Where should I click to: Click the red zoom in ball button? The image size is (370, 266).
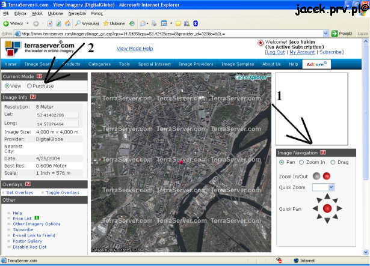point(327,176)
